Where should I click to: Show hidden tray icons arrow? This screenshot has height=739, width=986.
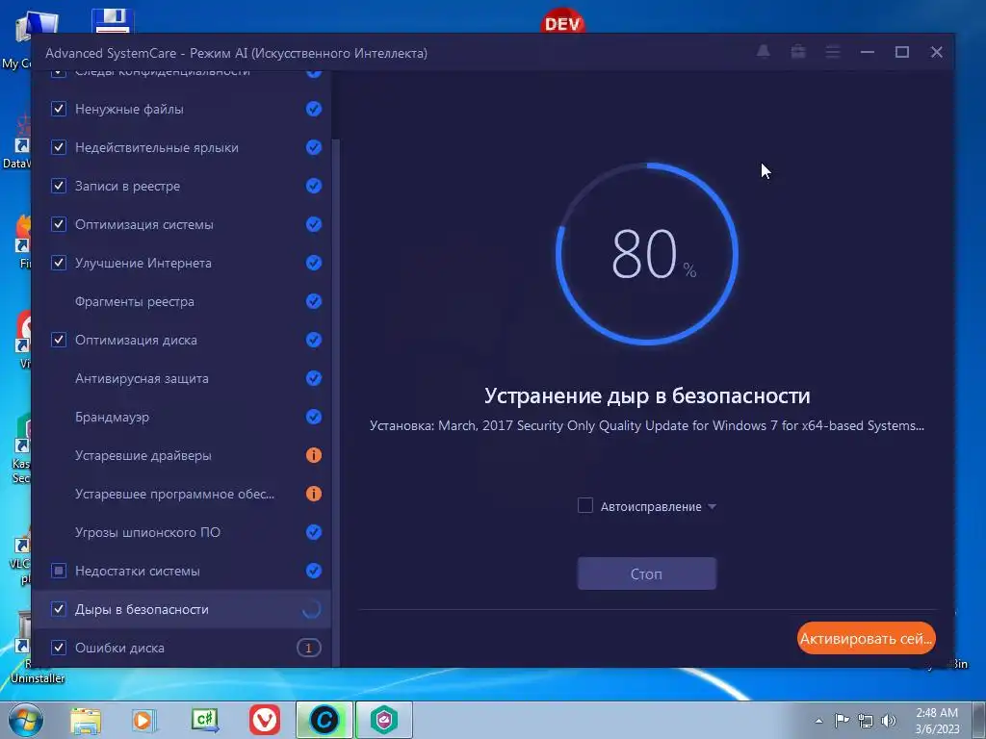[x=818, y=721]
